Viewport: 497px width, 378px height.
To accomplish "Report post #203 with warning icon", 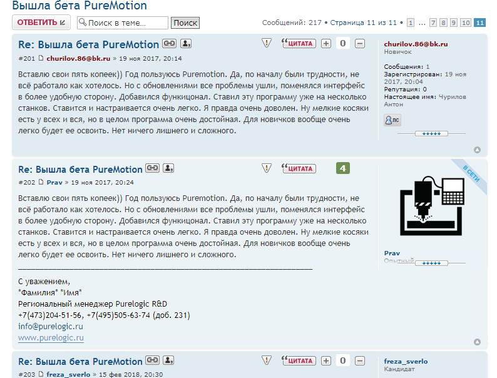I will click(x=267, y=360).
